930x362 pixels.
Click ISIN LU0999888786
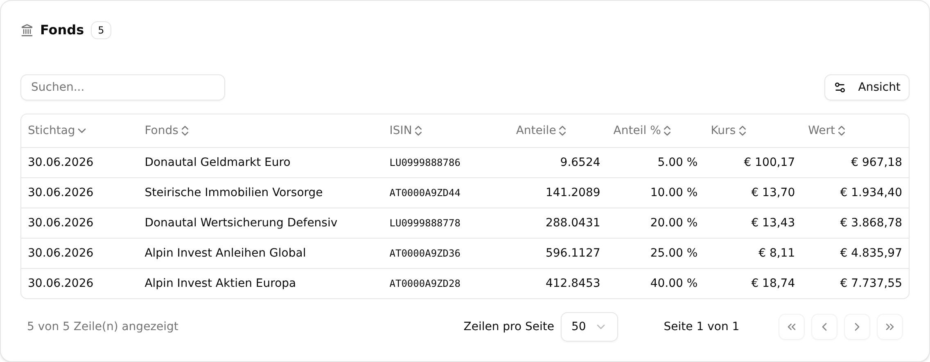(425, 163)
